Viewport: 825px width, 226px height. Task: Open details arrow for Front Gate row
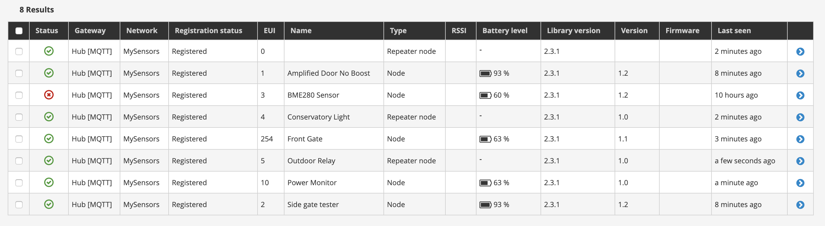point(800,139)
